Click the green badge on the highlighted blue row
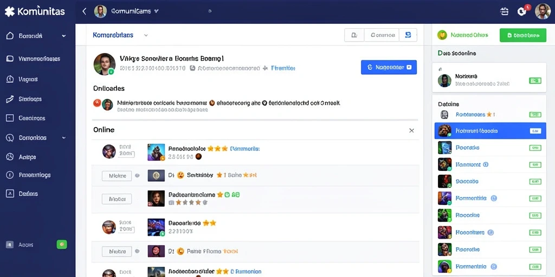This screenshot has width=555, height=277. [x=535, y=131]
